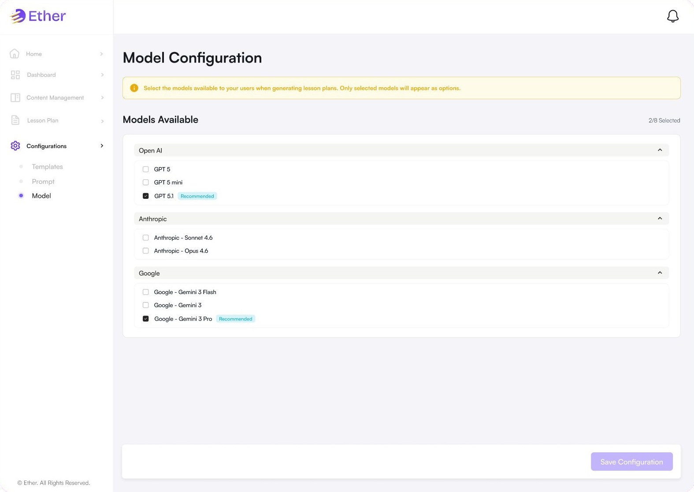Screen dimensions: 694x492
Task: Uncheck the GPT 5.1 checkbox
Action: (x=146, y=196)
